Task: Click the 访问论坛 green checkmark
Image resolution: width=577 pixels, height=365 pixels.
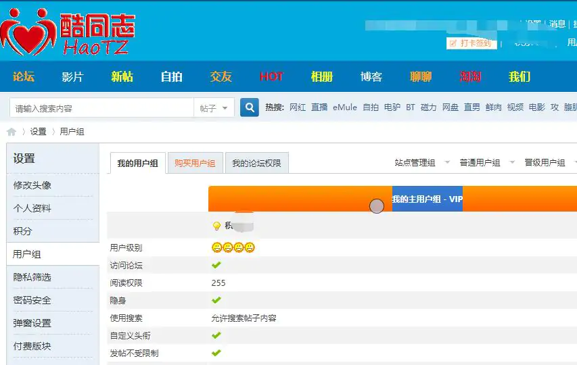Action: pyautogui.click(x=216, y=265)
